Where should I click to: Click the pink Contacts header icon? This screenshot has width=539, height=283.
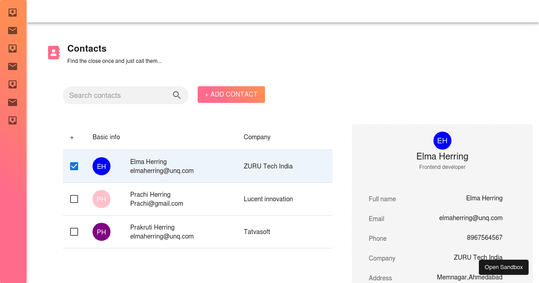point(53,52)
